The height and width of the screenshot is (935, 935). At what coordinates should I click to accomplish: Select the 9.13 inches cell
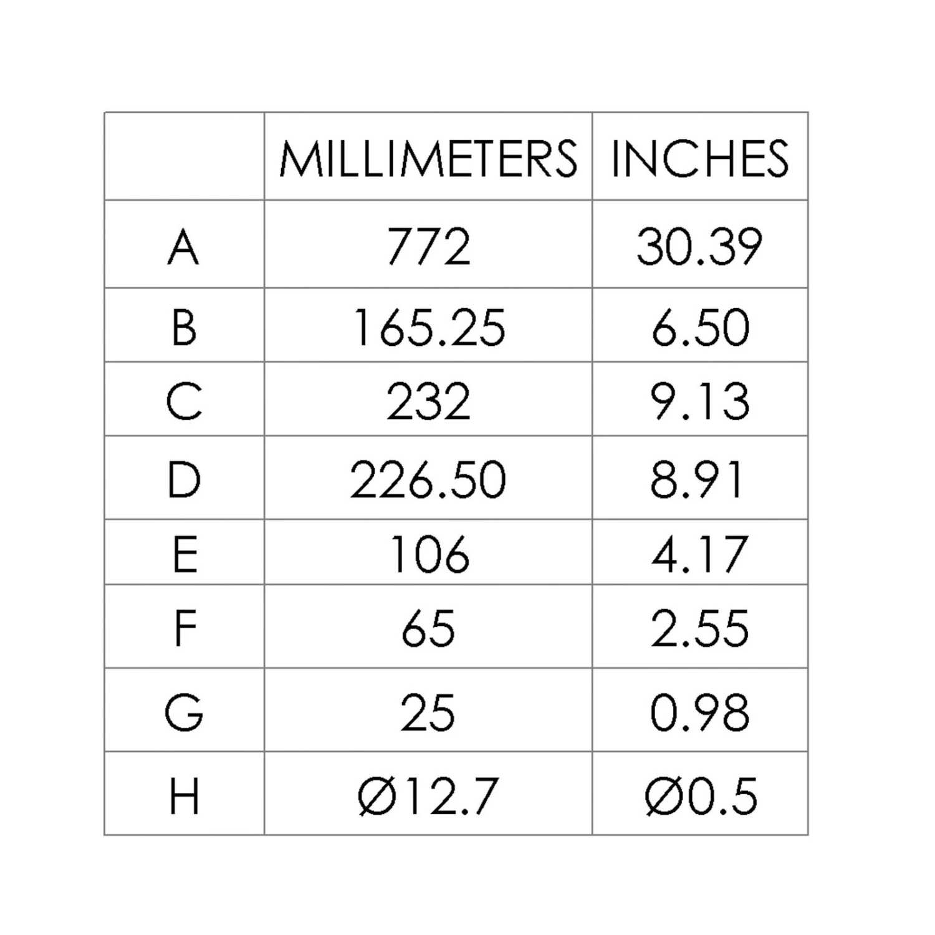(699, 401)
